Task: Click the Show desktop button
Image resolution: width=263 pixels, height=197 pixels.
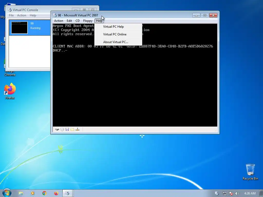Action: click(x=261, y=193)
